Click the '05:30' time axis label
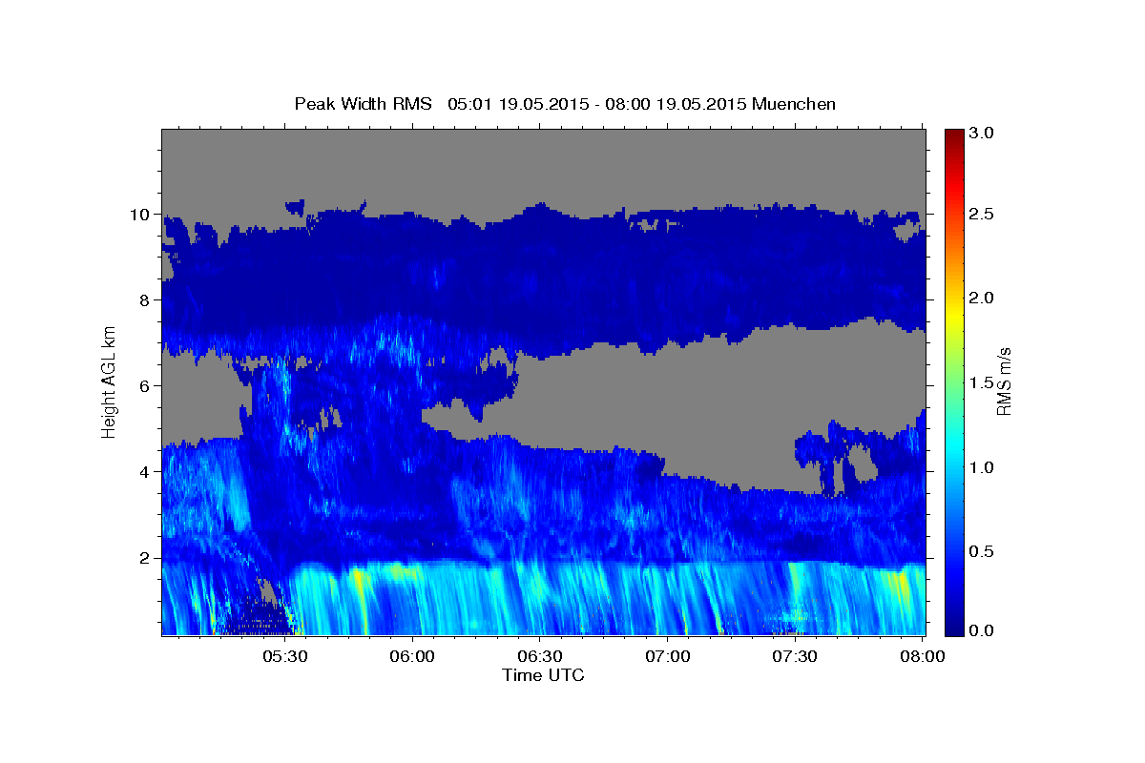The width and height of the screenshot is (1145, 763). pyautogui.click(x=285, y=656)
